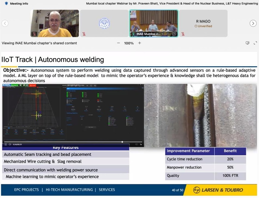This screenshot has width=259, height=198.
Task: Open Meeting Info shield icon
Action: (6, 4)
